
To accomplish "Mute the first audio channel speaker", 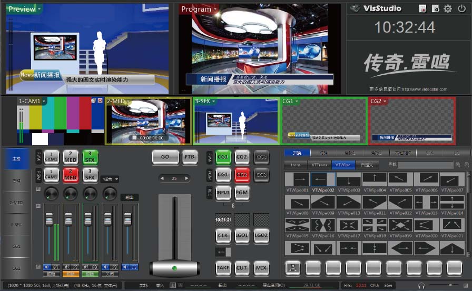I will (x=46, y=267).
